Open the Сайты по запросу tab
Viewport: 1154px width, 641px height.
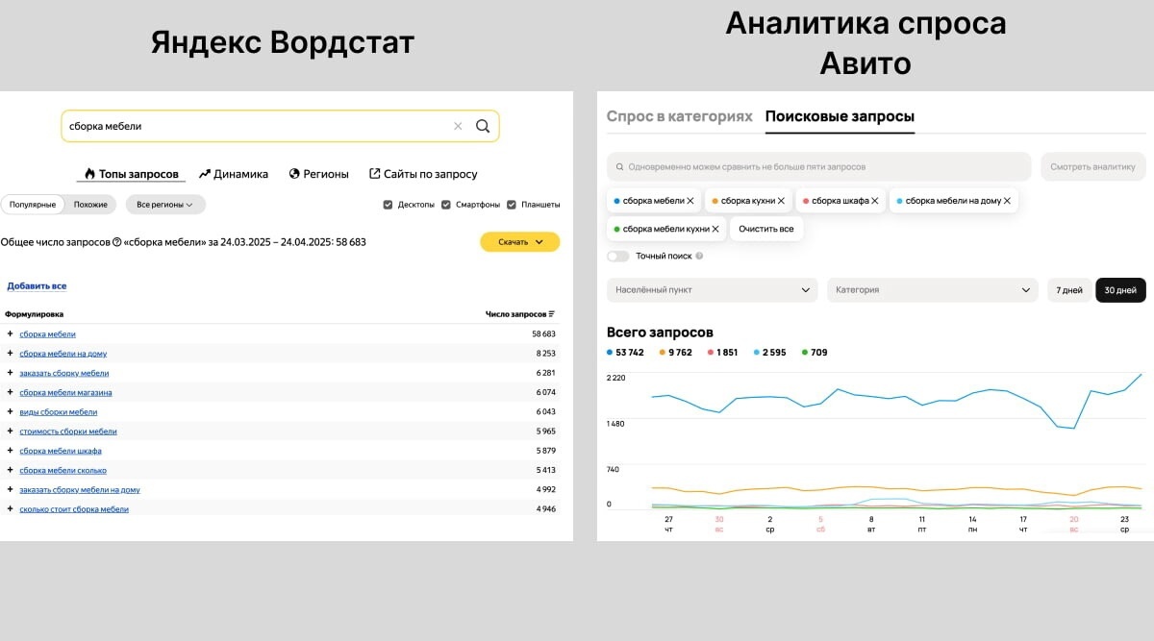(x=423, y=174)
